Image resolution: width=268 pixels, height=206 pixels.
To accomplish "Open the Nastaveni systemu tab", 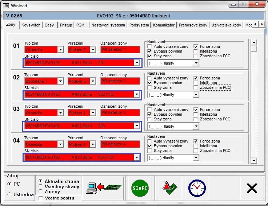I will pyautogui.click(x=108, y=25).
